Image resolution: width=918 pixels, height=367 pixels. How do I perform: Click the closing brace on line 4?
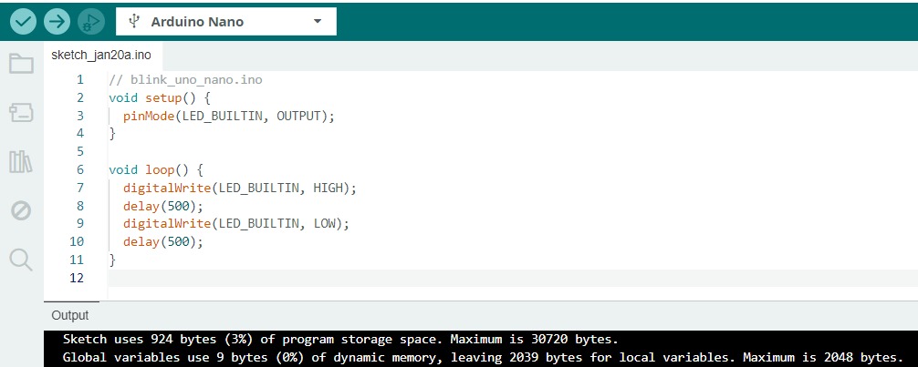112,134
